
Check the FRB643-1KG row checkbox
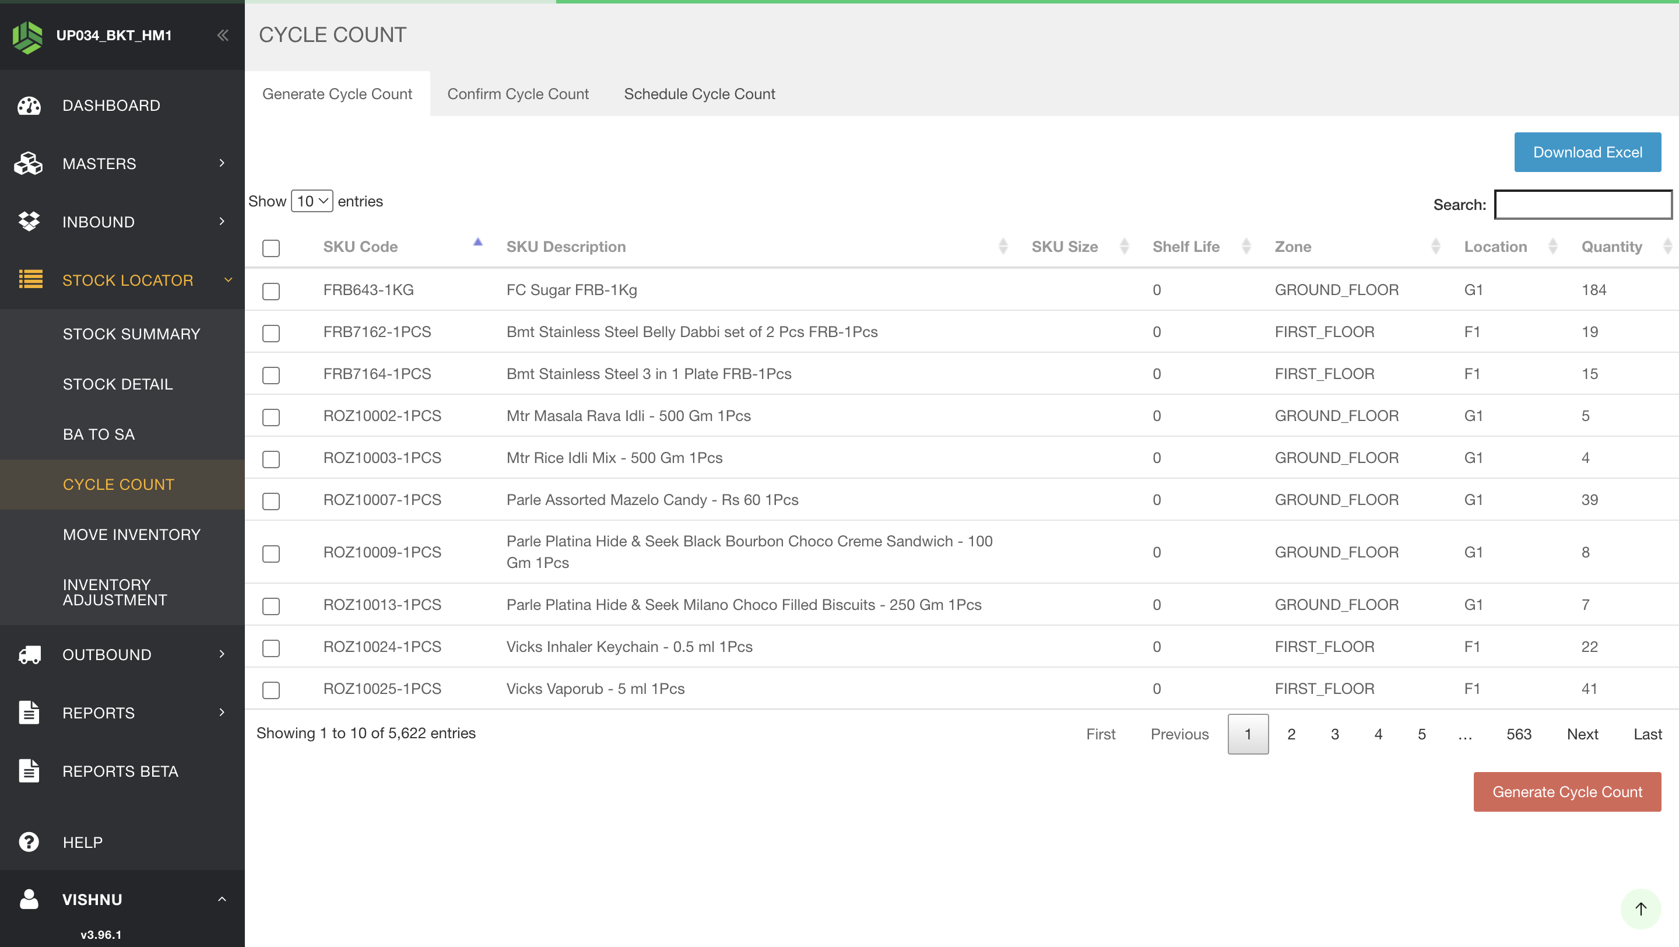coord(271,292)
